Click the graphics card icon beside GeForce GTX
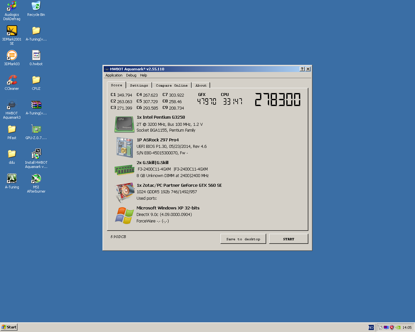 (125, 192)
